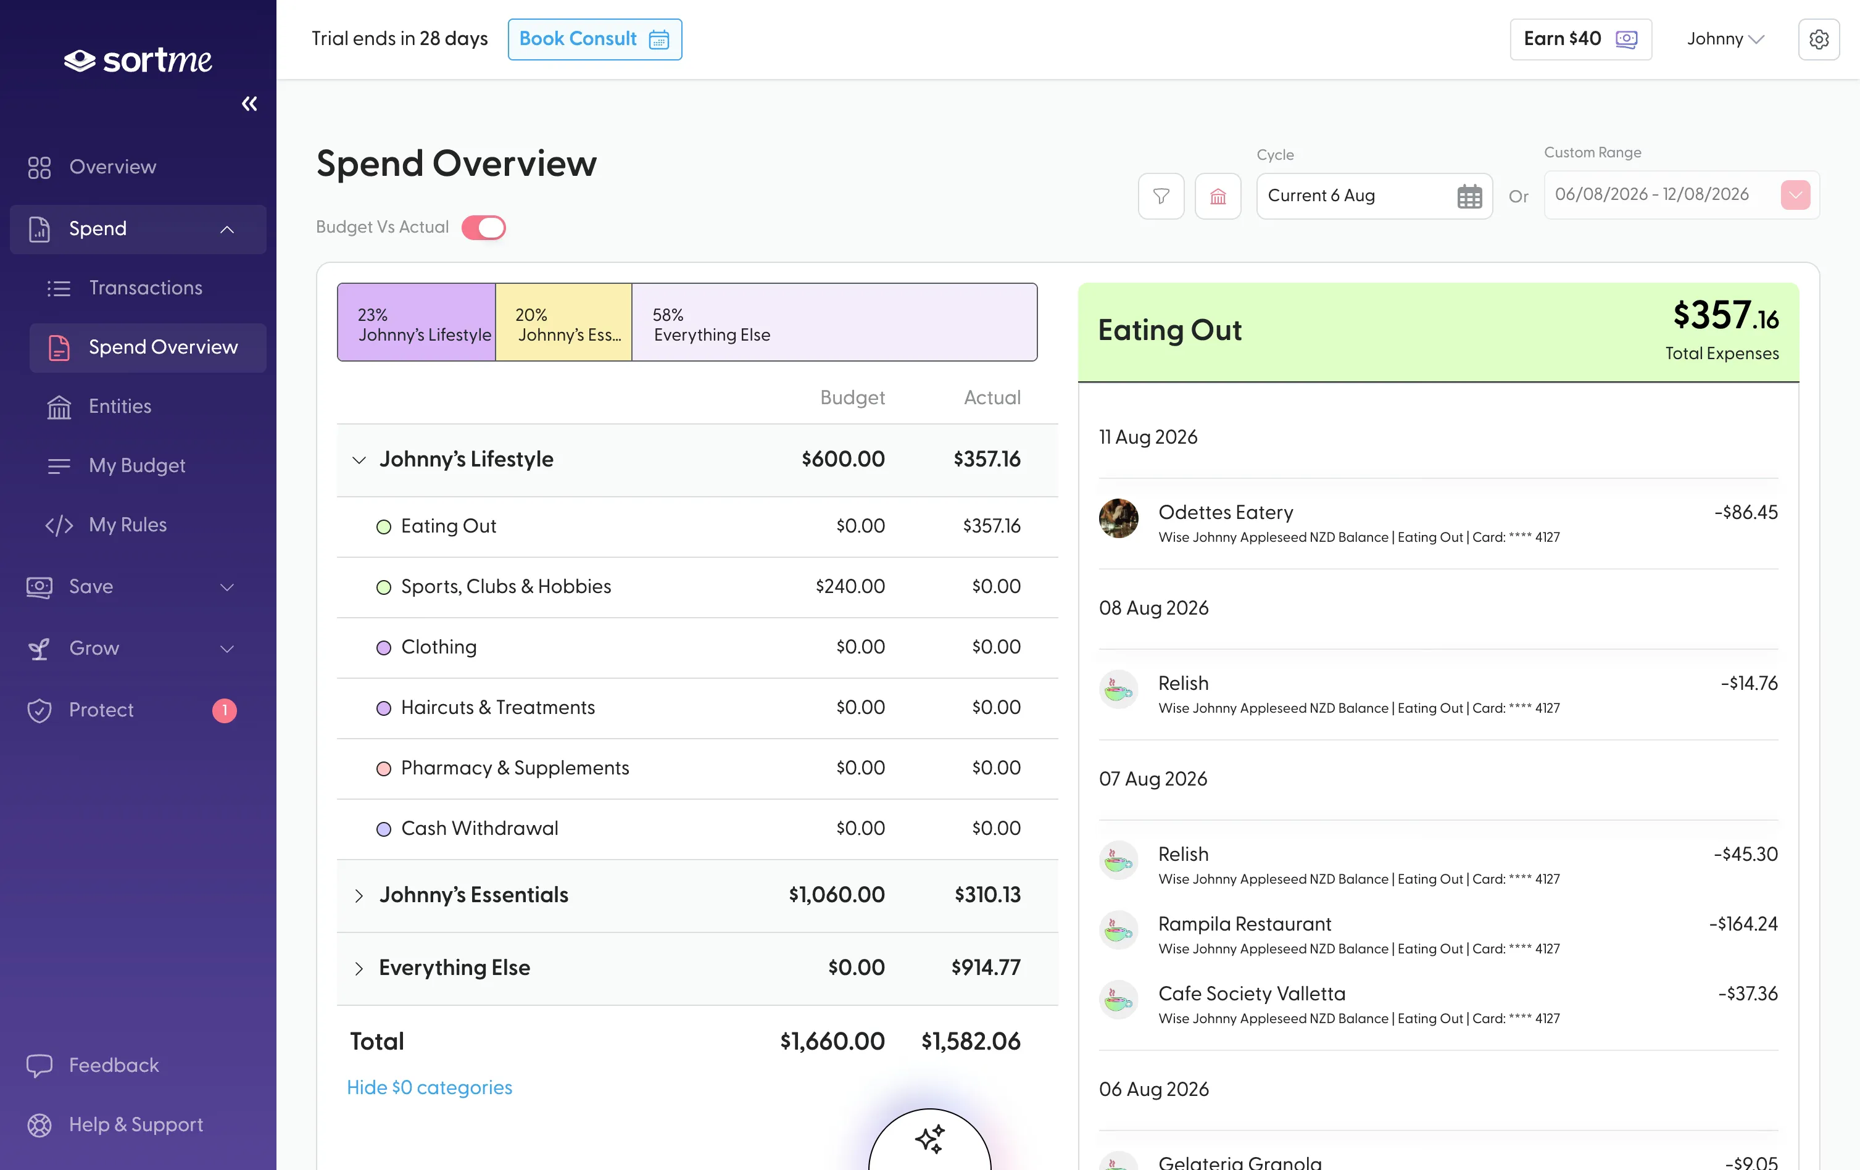Open Transactions in sidebar
The image size is (1860, 1170).
tap(145, 288)
